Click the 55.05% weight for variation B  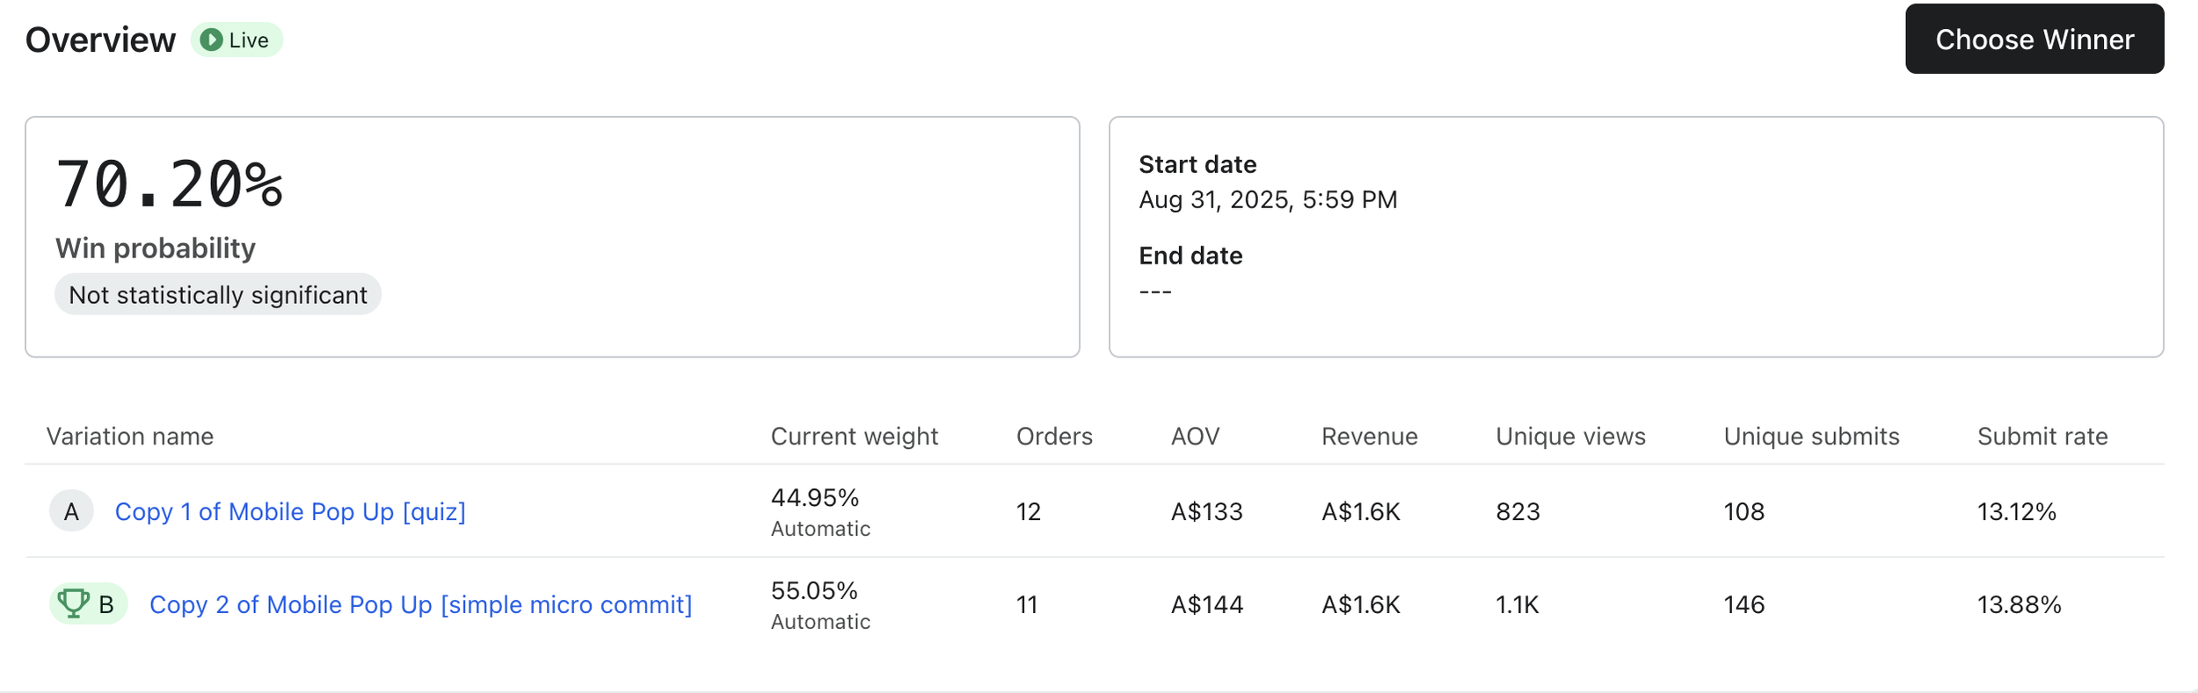[814, 591]
